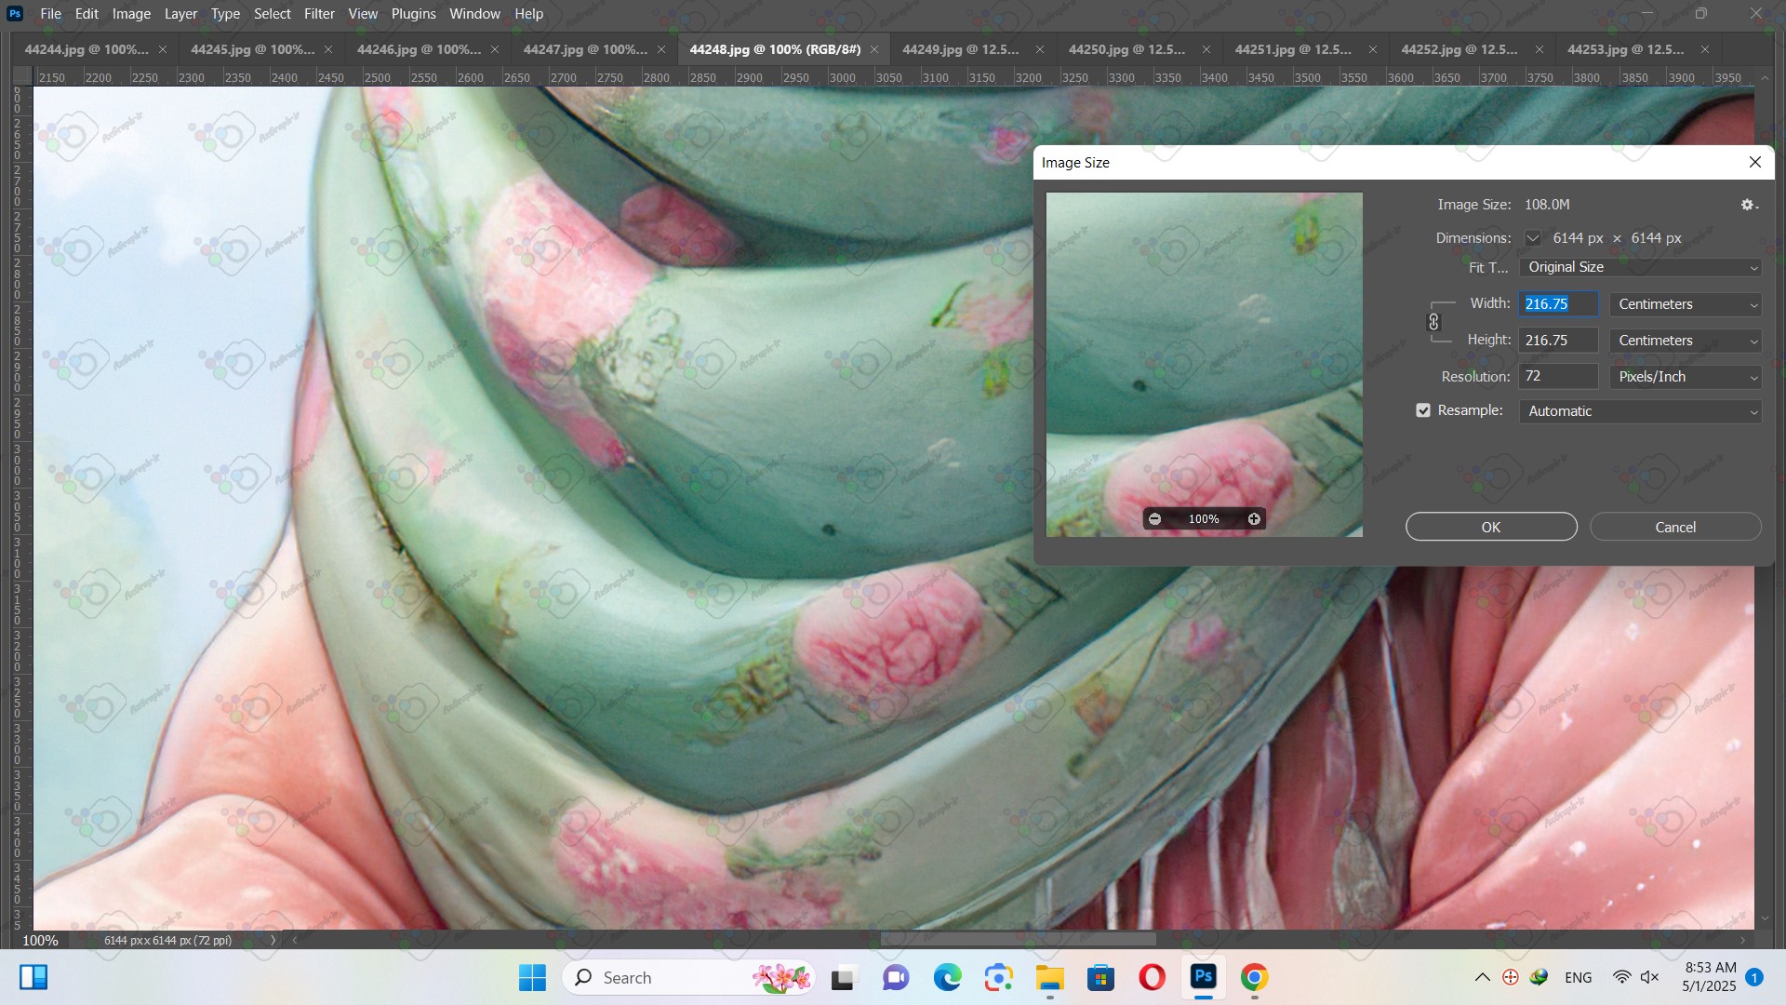Open the Plugins menu
This screenshot has height=1005, width=1786.
click(x=413, y=14)
